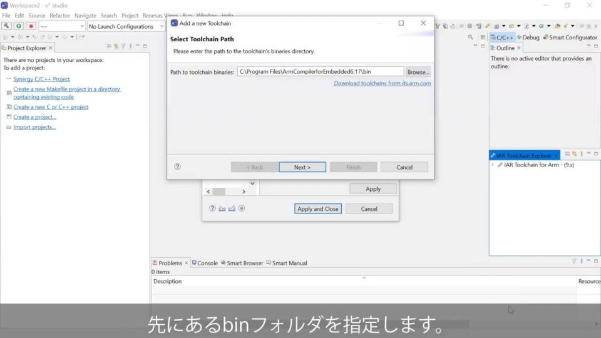Select the Smart Manual tab

287,263
